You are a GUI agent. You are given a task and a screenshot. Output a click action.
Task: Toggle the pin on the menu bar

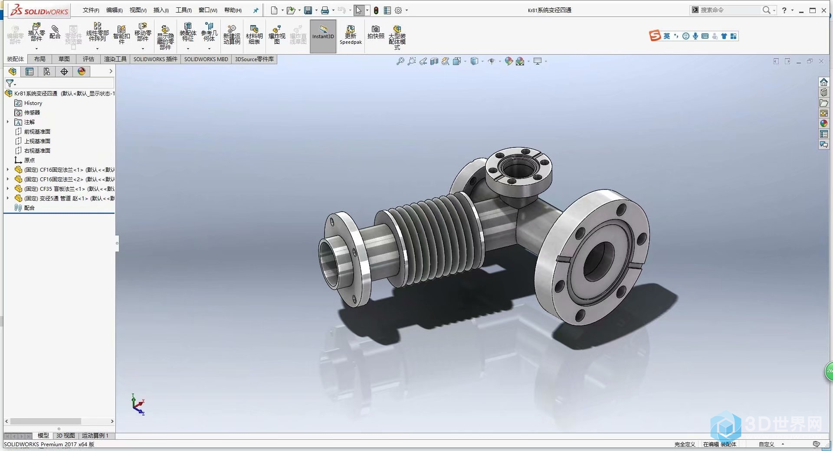coord(256,10)
